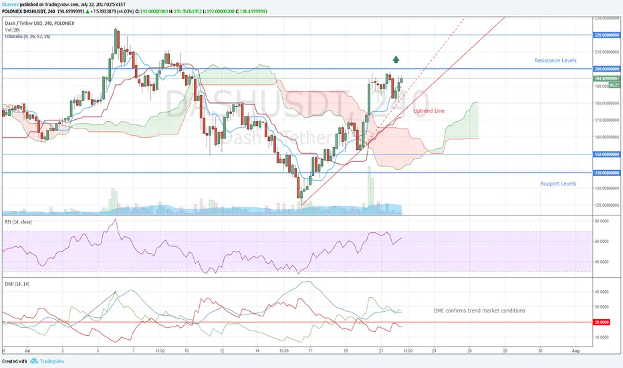Click the red 20.0000 DMI level label

pyautogui.click(x=602, y=323)
